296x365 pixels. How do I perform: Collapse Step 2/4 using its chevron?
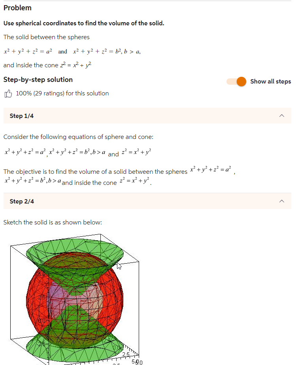pos(282,201)
